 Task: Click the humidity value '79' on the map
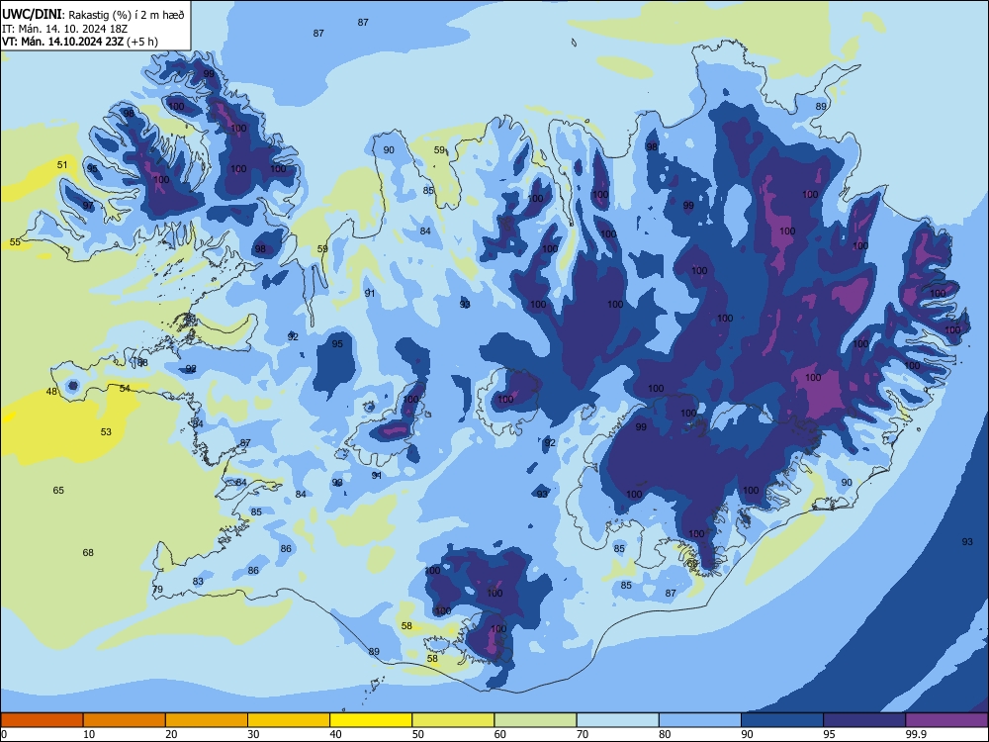pyautogui.click(x=157, y=589)
